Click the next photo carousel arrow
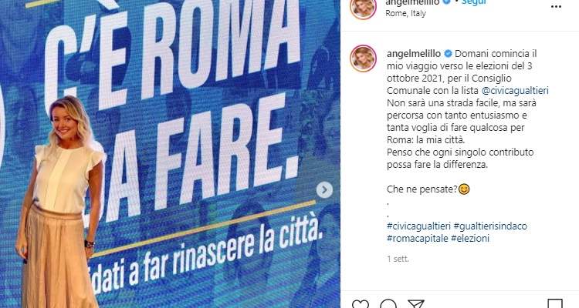Screen dimensions: 579x308 (324, 190)
